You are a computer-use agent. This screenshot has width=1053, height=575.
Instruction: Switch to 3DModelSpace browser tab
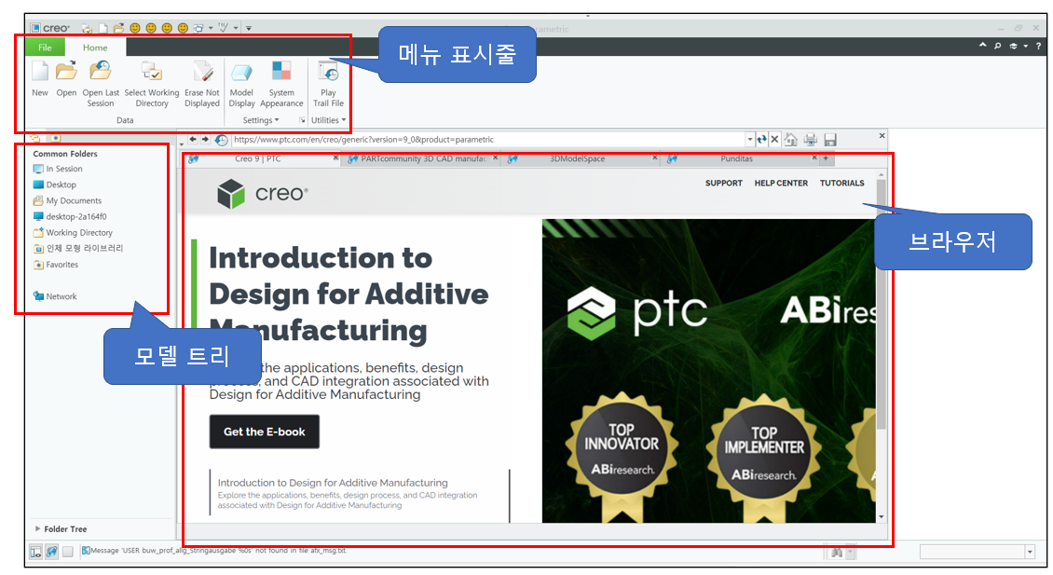click(578, 158)
